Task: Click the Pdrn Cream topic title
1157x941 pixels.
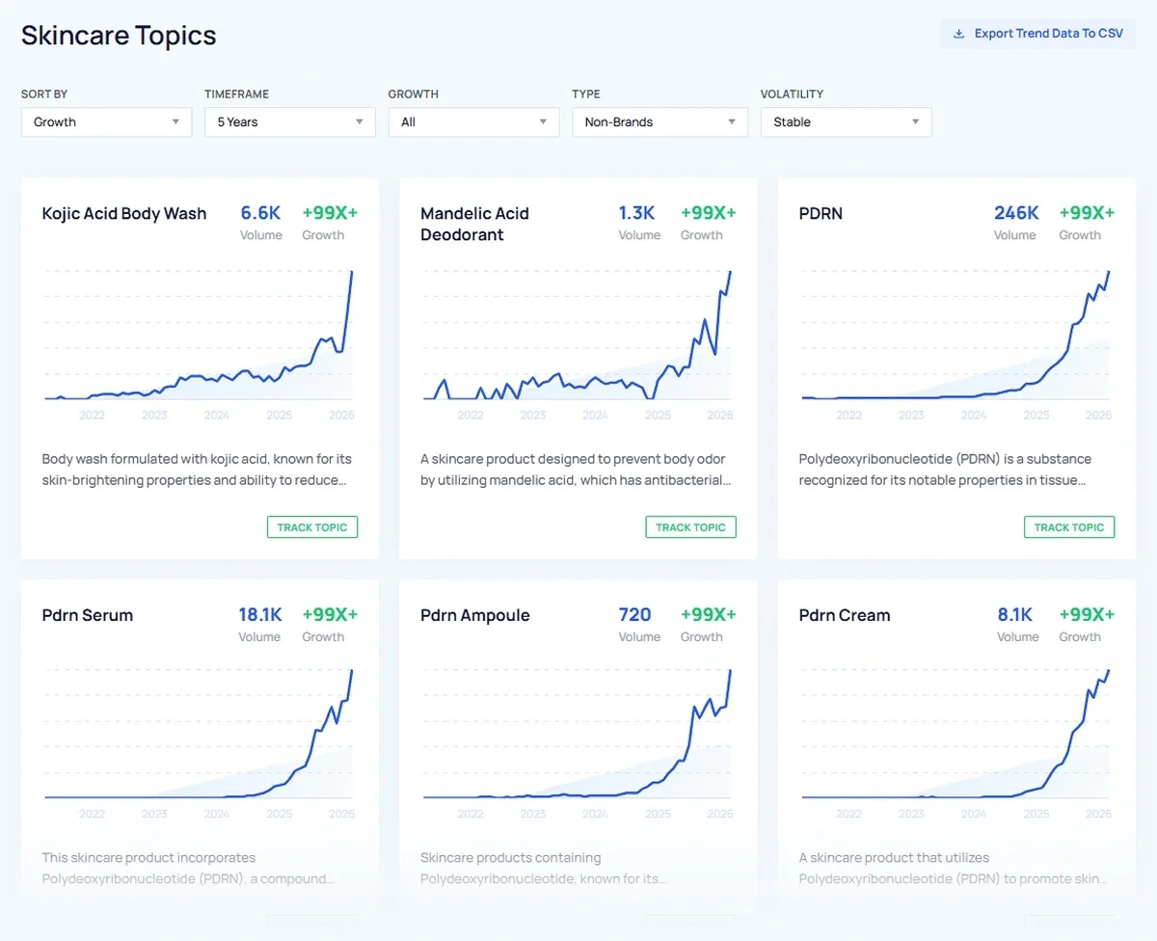Action: point(844,615)
